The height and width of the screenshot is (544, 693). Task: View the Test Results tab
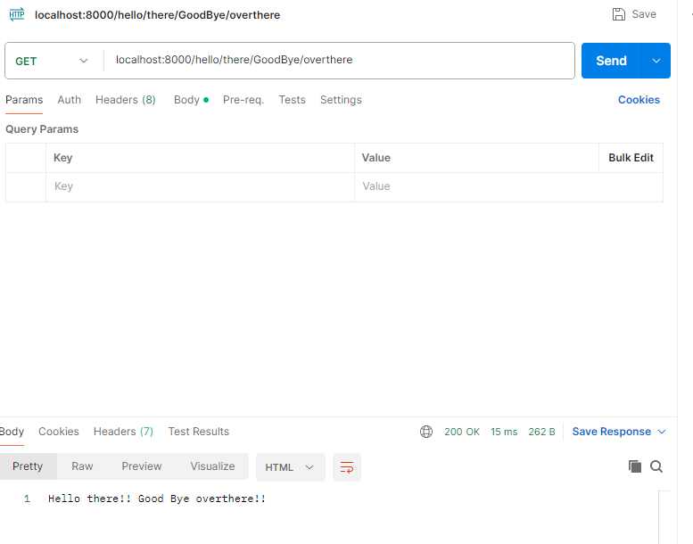198,432
